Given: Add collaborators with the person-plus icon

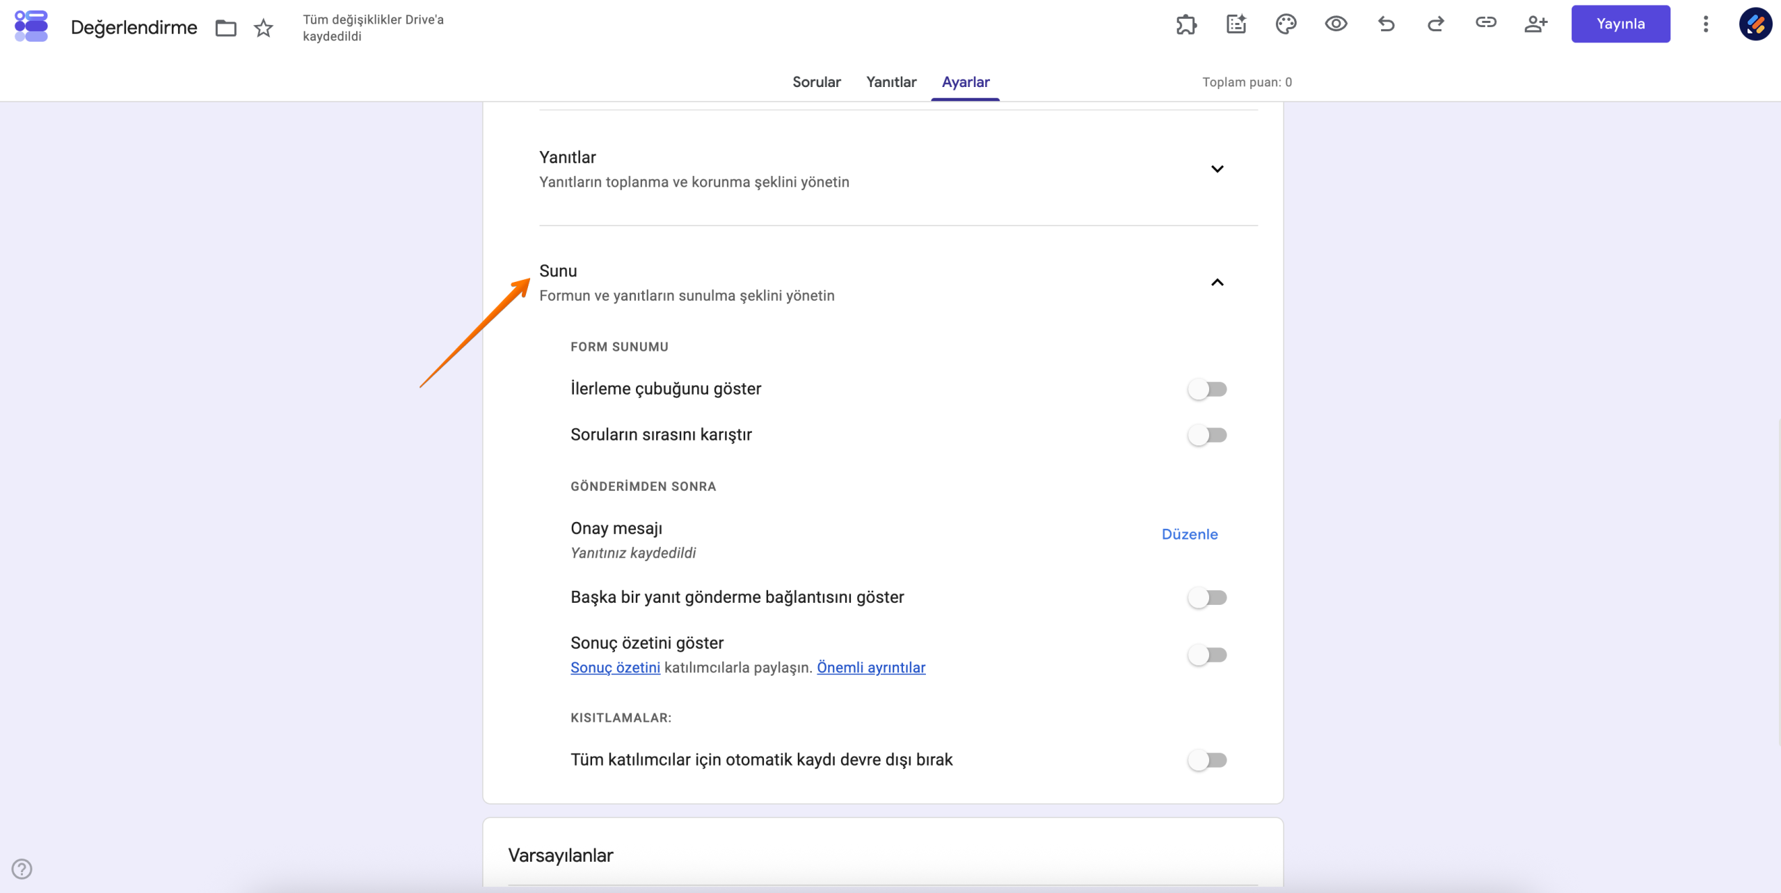Looking at the screenshot, I should click(x=1536, y=24).
